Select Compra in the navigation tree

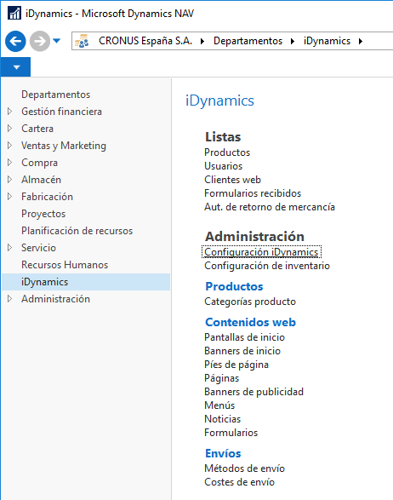click(x=39, y=163)
